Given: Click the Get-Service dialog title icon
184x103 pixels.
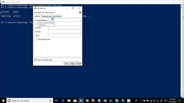Looking at the screenshot, I should [35, 8].
